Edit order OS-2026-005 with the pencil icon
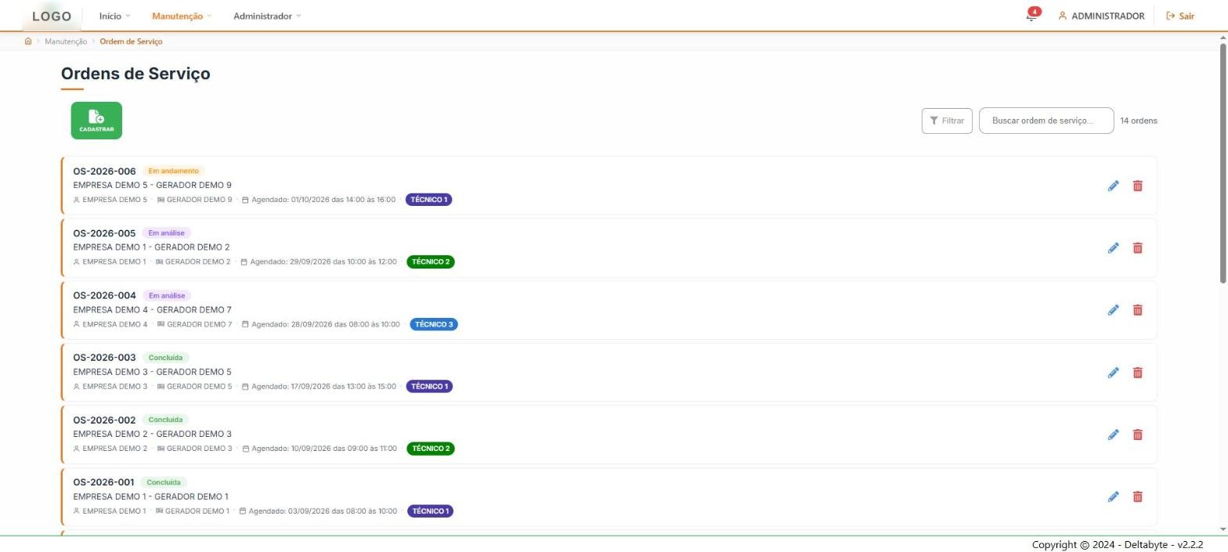Image resolution: width=1228 pixels, height=552 pixels. click(x=1113, y=248)
